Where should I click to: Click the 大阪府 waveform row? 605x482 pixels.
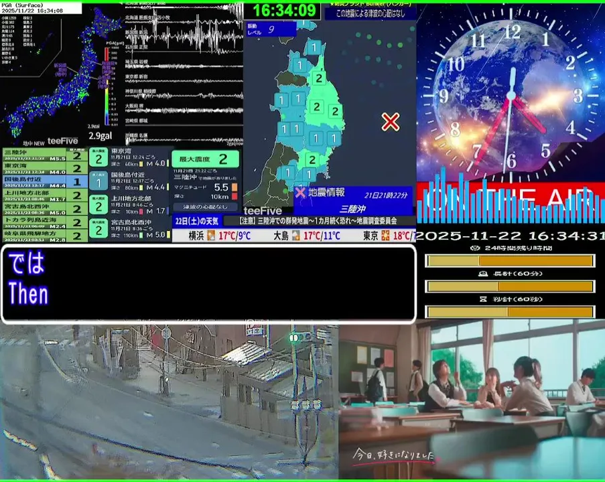coord(184,108)
